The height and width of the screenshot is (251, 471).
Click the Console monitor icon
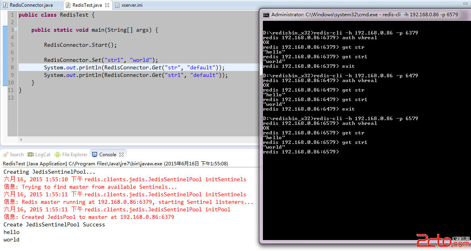coord(94,155)
